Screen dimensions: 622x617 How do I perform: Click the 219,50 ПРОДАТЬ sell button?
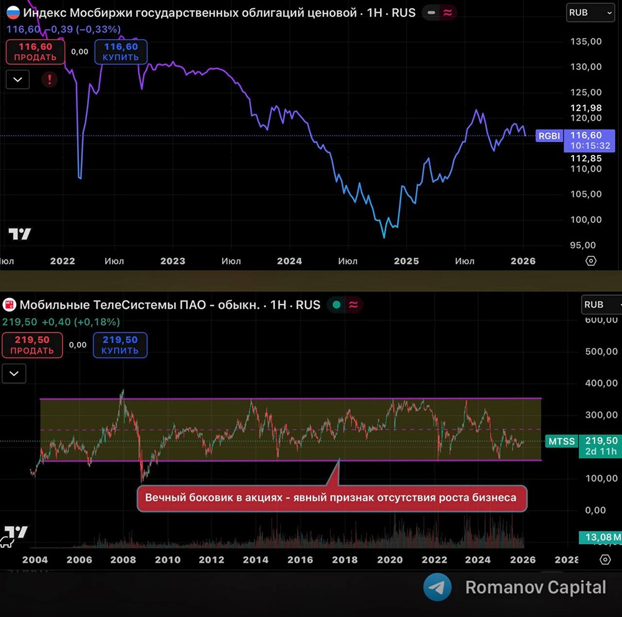(32, 345)
